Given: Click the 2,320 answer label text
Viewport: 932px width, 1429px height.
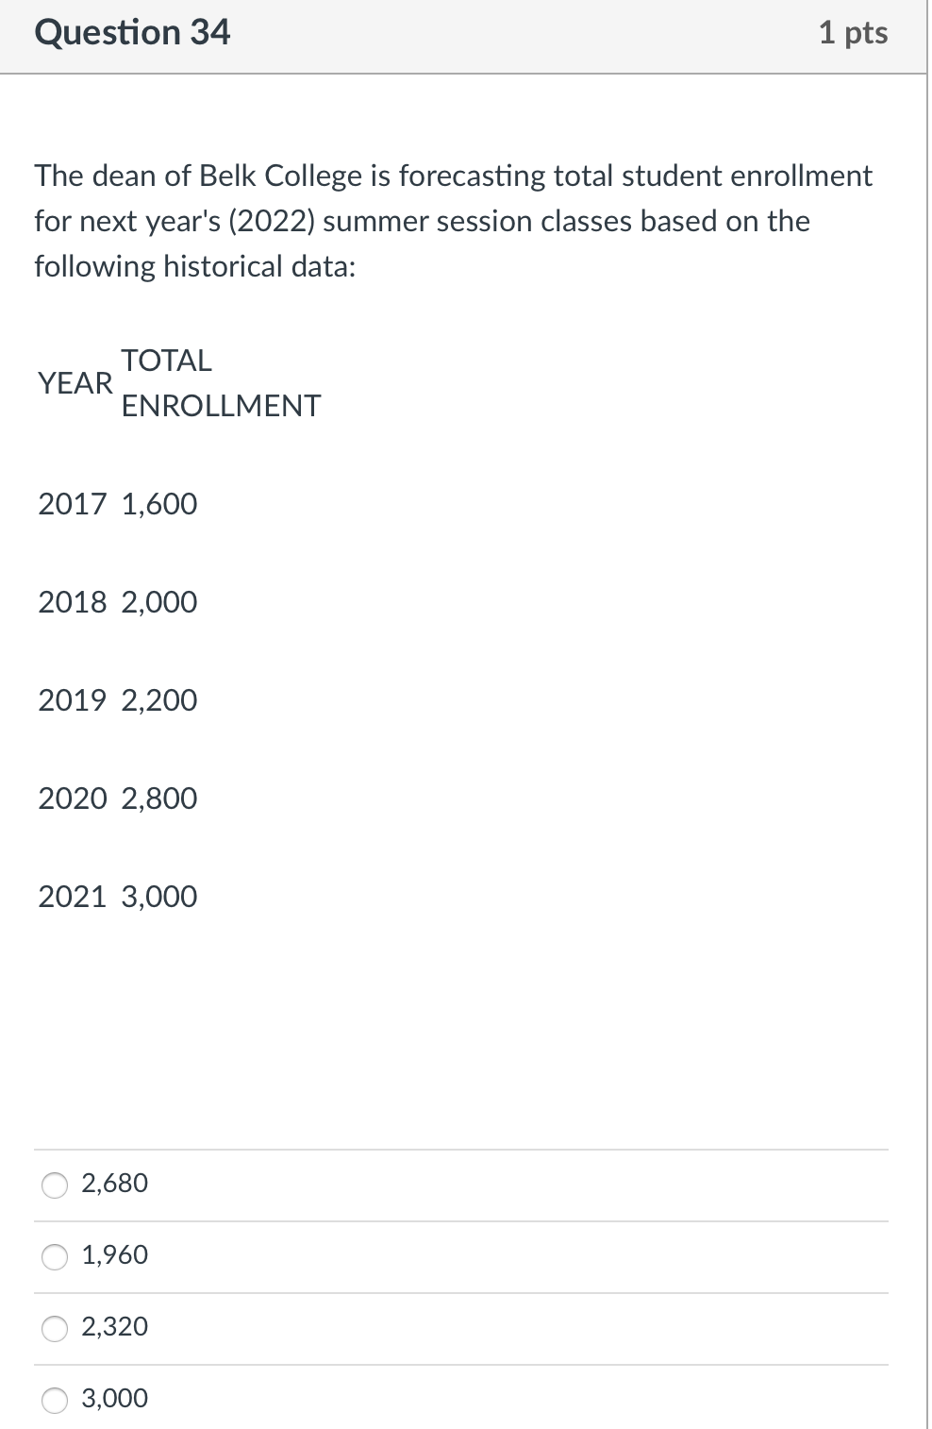Looking at the screenshot, I should click(x=115, y=1327).
